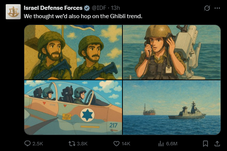Open view analytics bar chart icon
Image resolution: width=227 pixels, height=151 pixels.
click(x=161, y=143)
